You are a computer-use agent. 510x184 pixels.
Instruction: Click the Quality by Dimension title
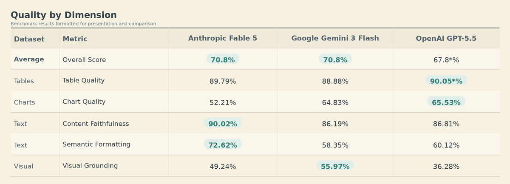tap(64, 15)
